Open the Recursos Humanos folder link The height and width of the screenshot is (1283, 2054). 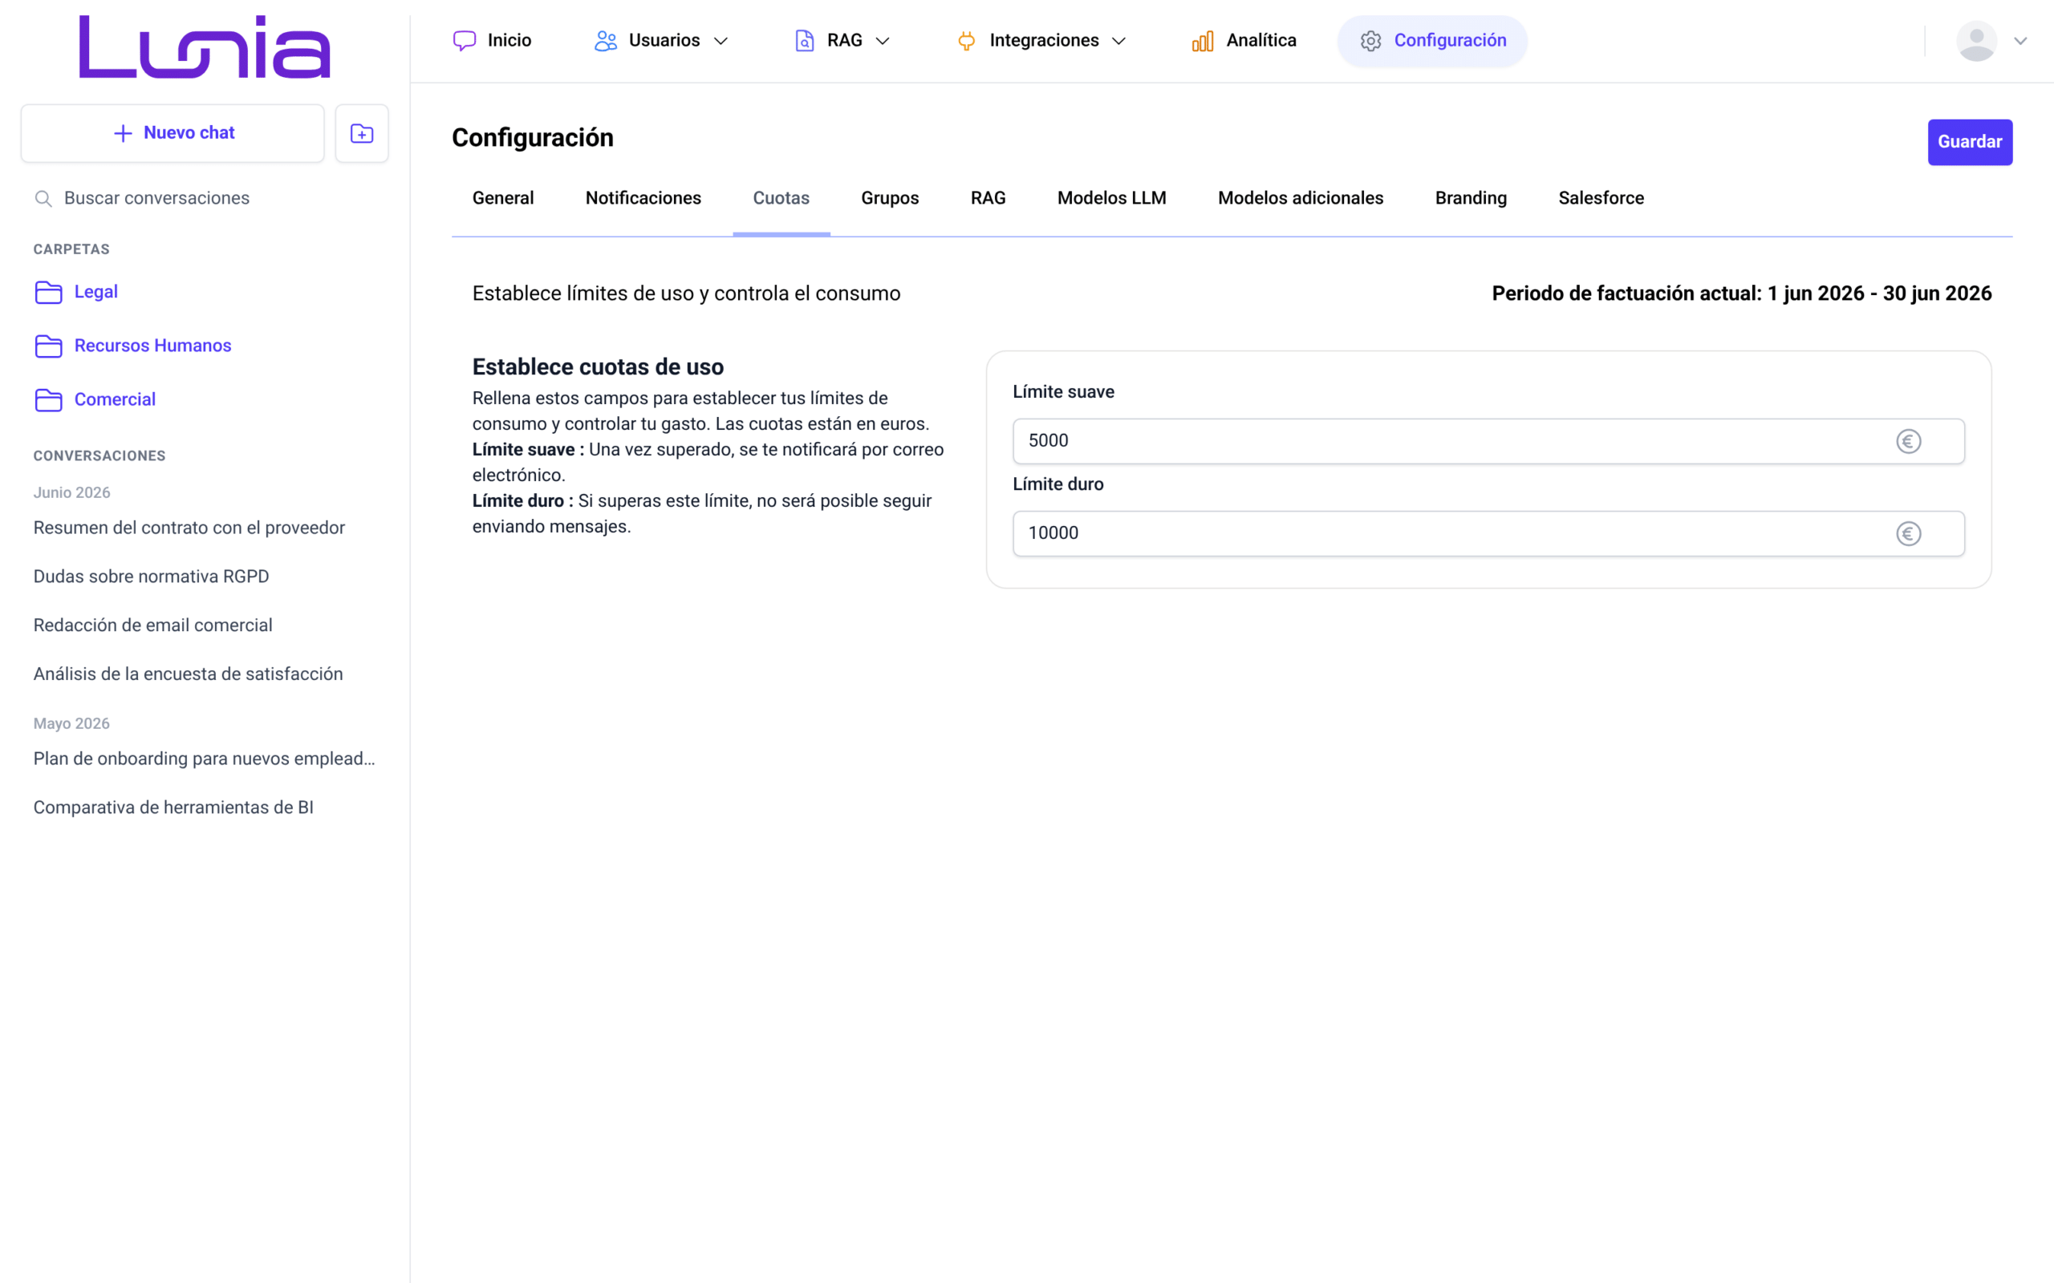[x=152, y=346]
